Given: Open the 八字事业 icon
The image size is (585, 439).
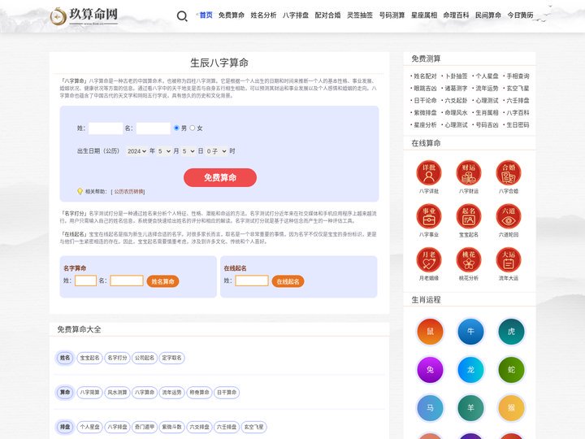Looking at the screenshot, I should click(x=429, y=216).
